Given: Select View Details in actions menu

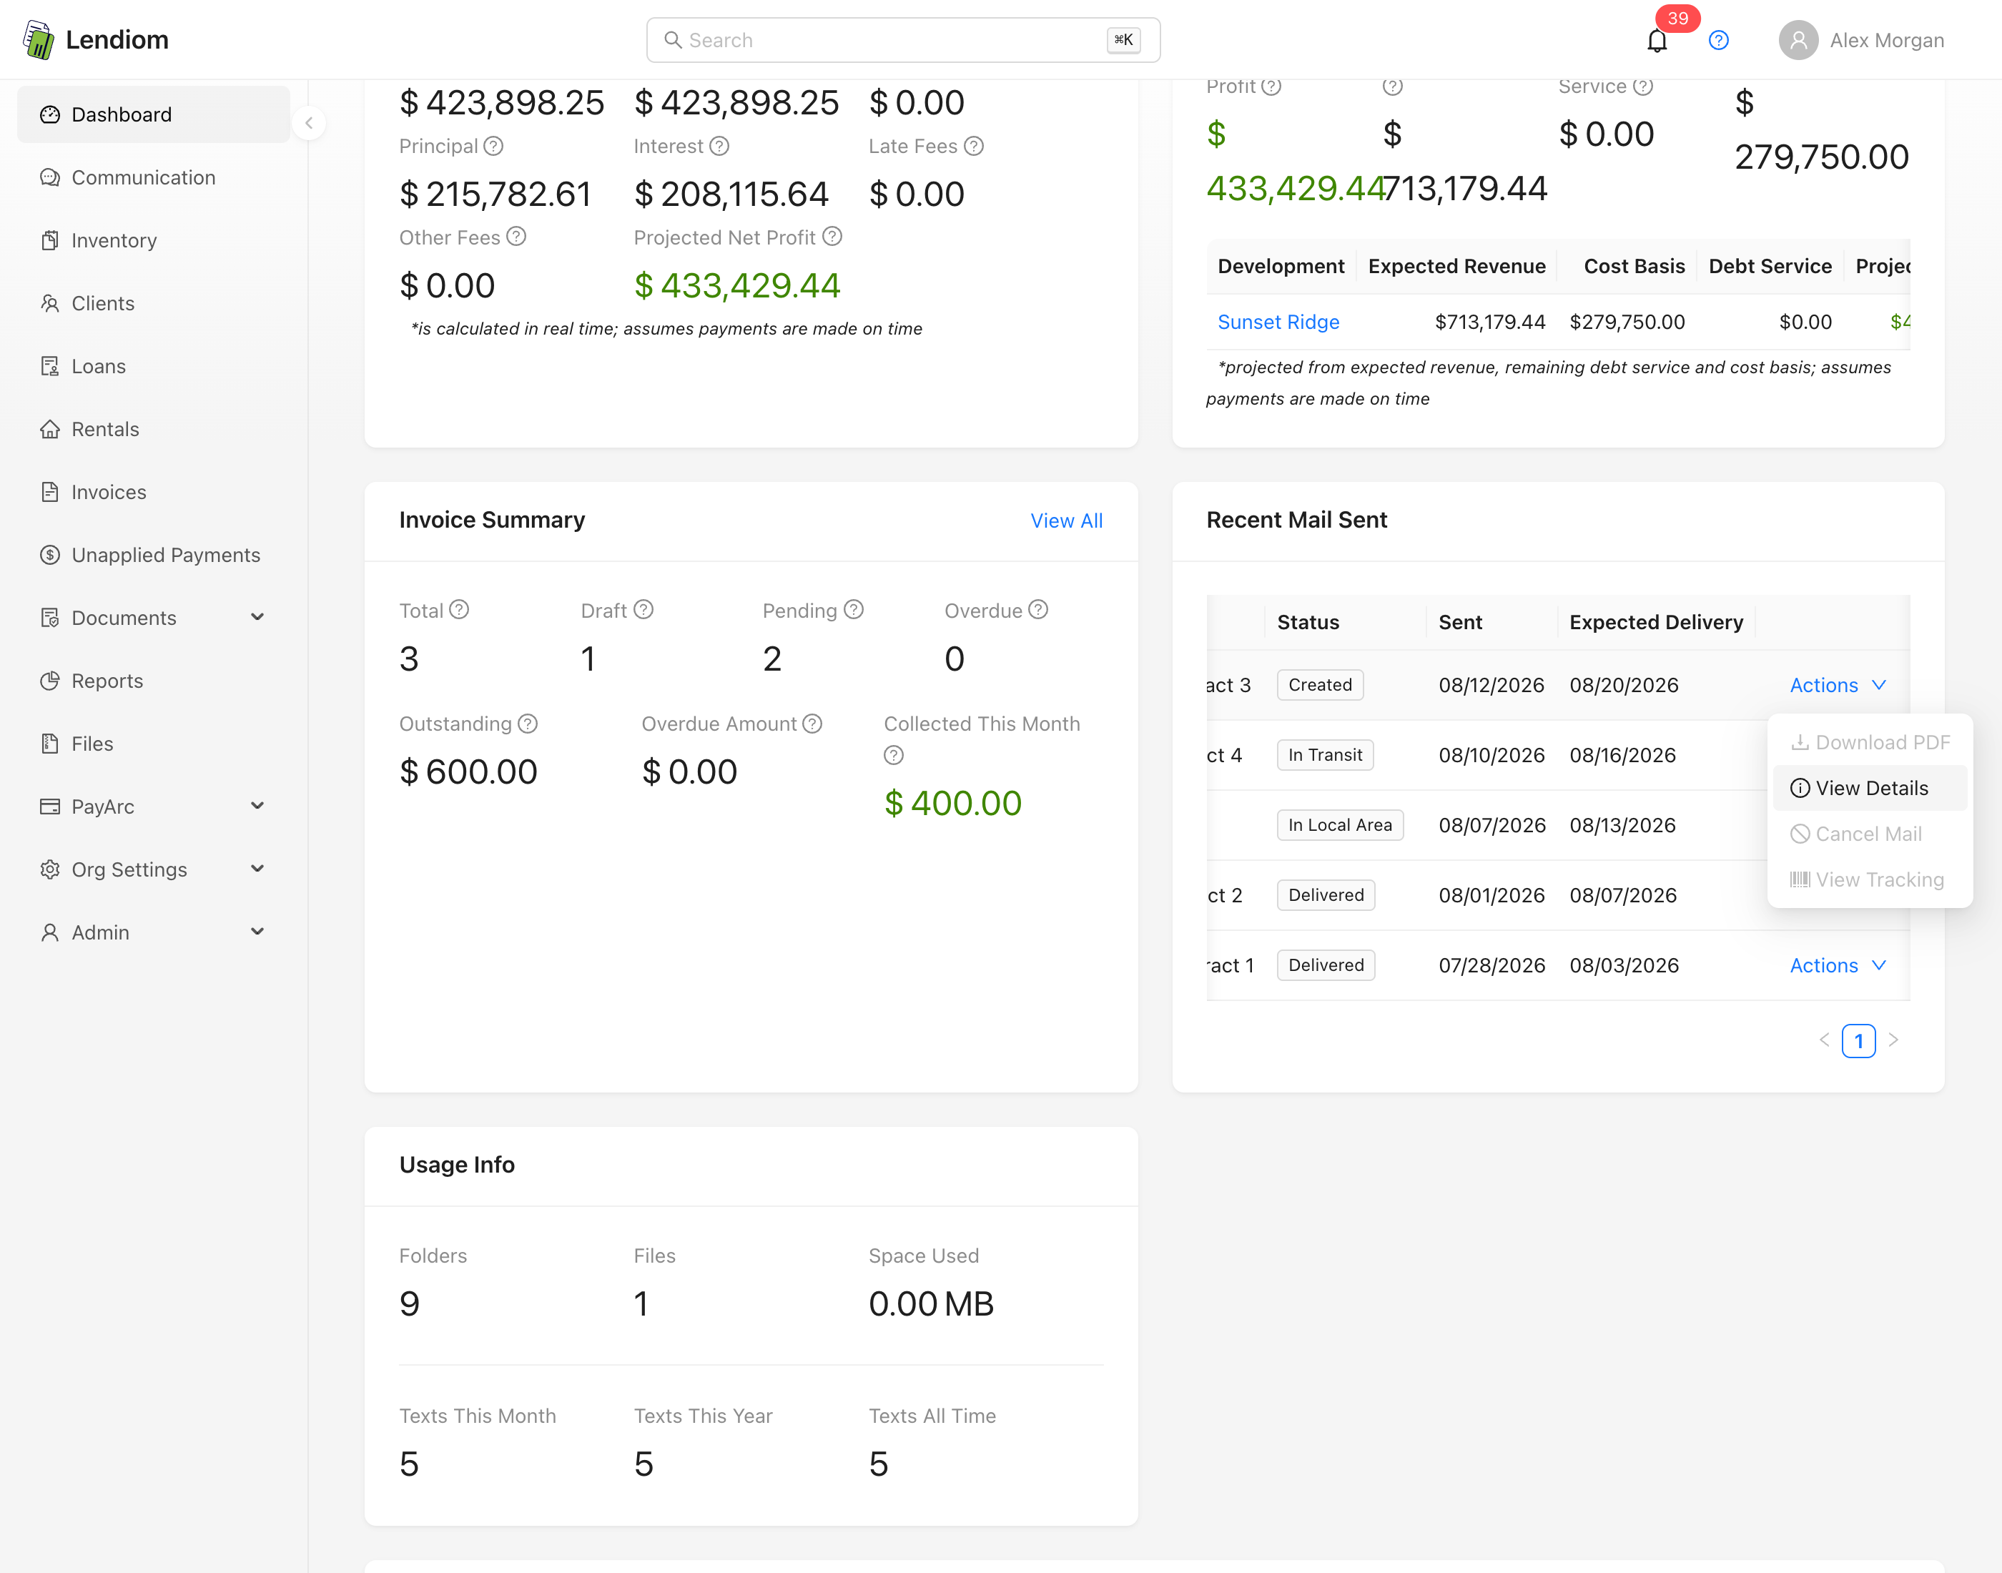Looking at the screenshot, I should click(1870, 789).
